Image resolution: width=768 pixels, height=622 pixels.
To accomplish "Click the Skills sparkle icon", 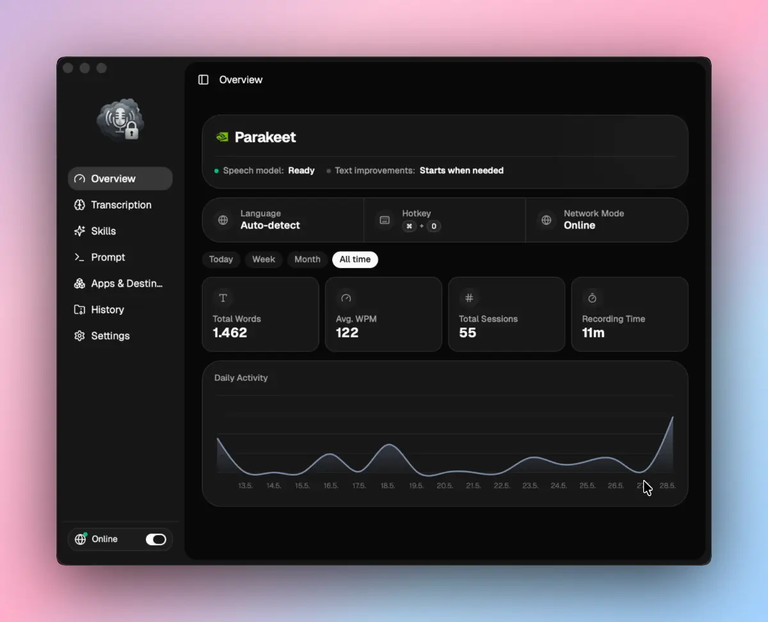I will 79,231.
